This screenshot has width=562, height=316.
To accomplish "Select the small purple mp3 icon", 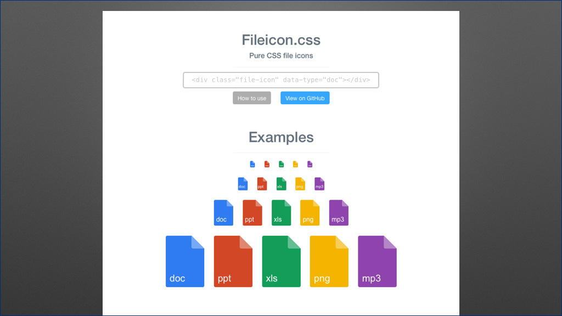I will point(319,184).
